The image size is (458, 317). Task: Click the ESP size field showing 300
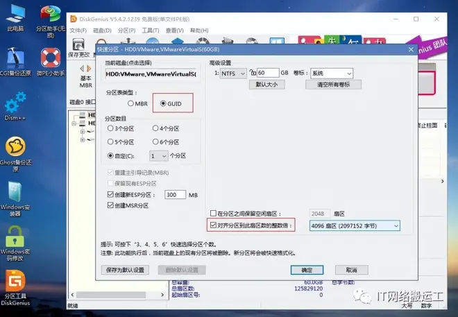coord(176,195)
